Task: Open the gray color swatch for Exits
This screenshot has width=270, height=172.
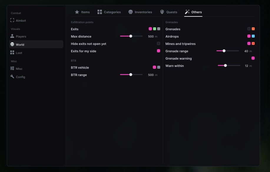Action: point(159,29)
